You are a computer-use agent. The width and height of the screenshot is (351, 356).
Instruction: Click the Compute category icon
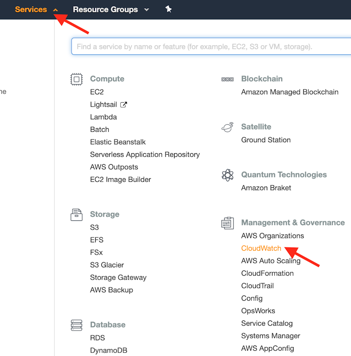point(76,79)
